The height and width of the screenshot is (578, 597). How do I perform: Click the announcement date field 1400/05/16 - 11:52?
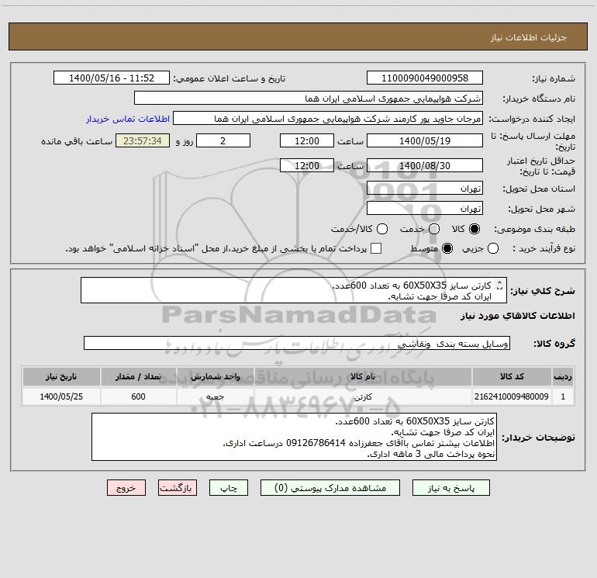[112, 78]
